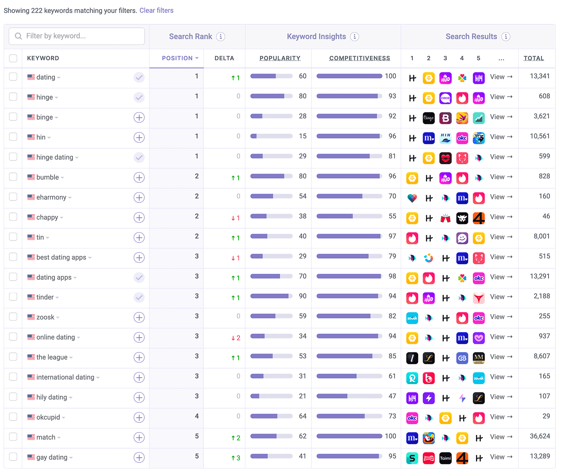Click the Clear filters link
Screen dimensions: 561x474
156,10
